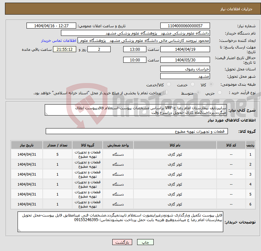Click the goods group field قطعات و تجهیزات تهویه مطبوع
The height and width of the screenshot is (251, 261).
point(137,131)
